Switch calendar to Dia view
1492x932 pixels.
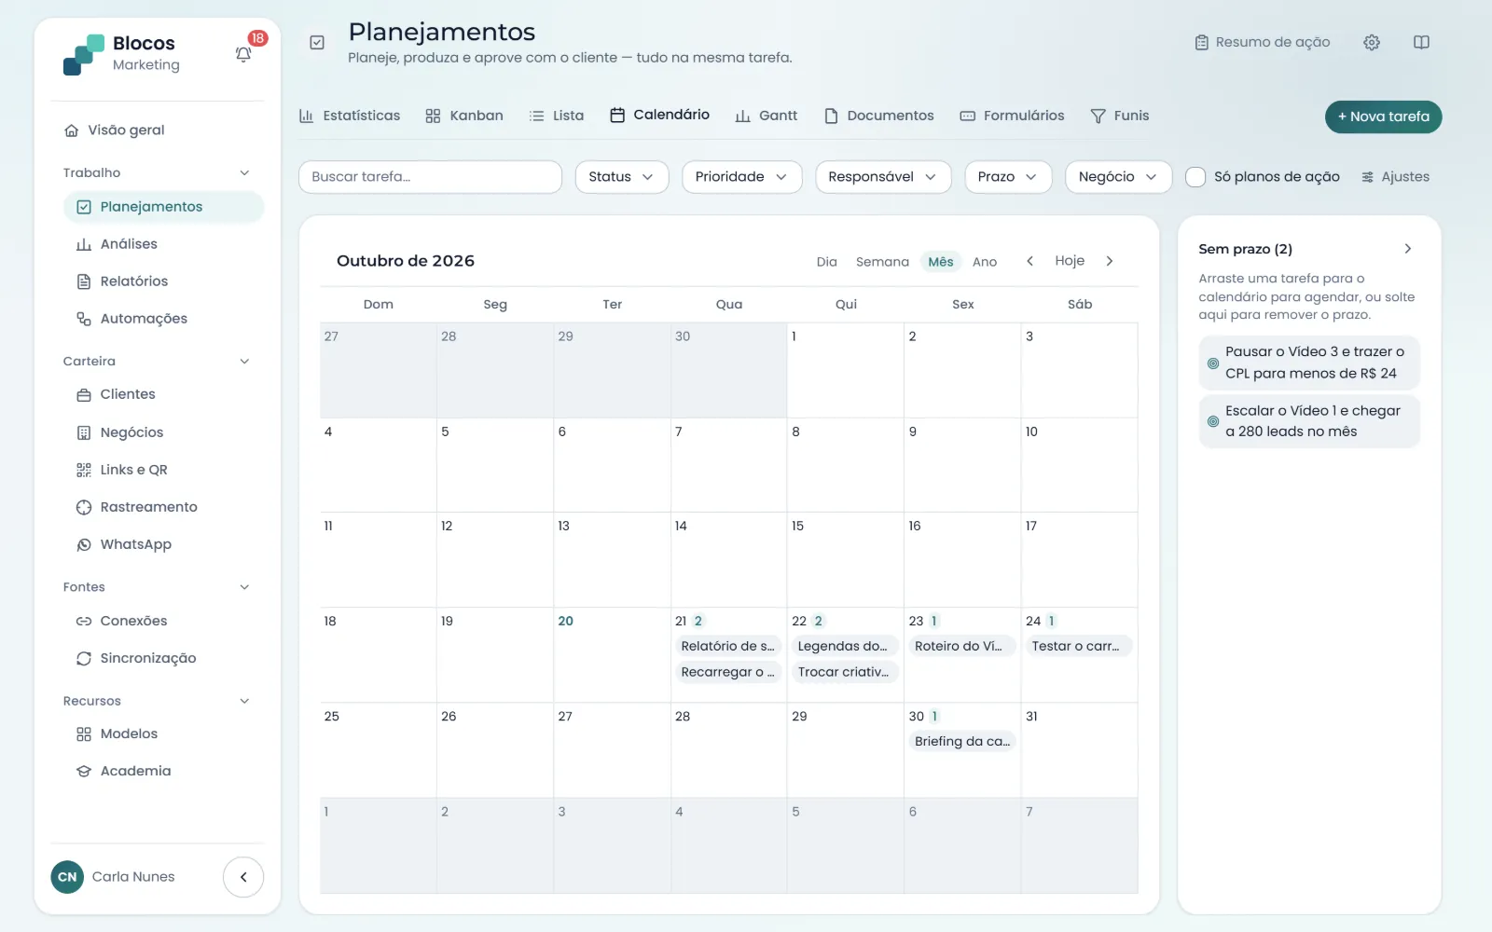click(827, 262)
